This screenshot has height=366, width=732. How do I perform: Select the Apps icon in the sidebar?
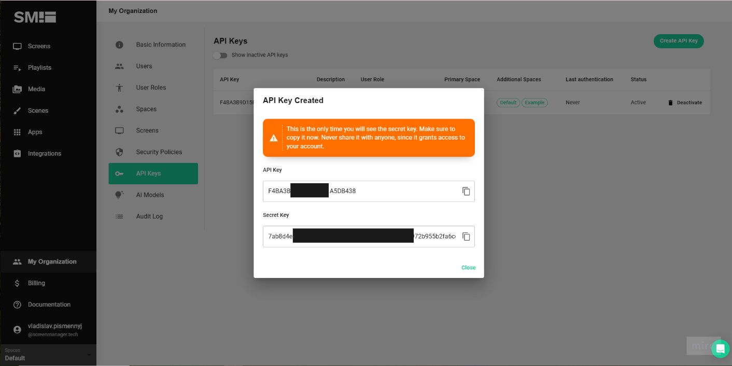(18, 132)
